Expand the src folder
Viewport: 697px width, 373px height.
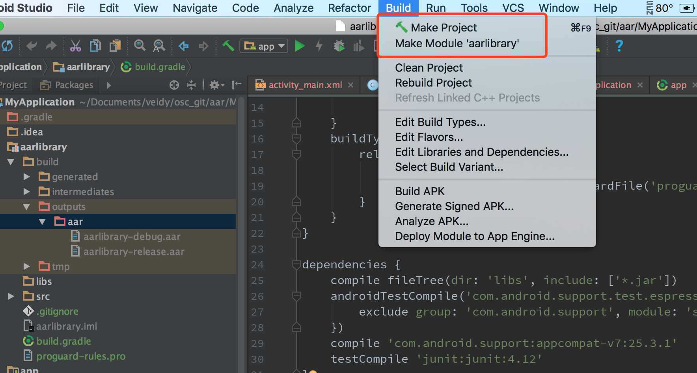click(x=11, y=296)
